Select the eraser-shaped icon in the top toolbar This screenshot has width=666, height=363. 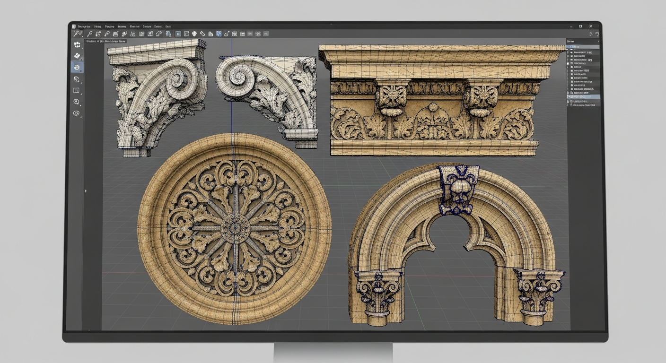tap(202, 34)
